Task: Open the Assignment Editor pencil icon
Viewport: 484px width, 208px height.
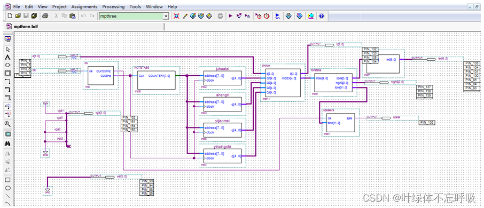Action: [185, 15]
